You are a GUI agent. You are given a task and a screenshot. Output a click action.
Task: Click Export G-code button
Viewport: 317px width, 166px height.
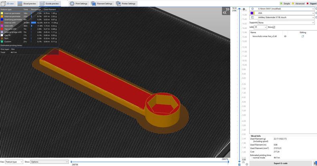coord(281,163)
